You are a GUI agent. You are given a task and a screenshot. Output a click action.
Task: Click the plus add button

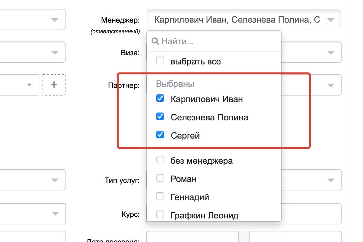pos(54,85)
